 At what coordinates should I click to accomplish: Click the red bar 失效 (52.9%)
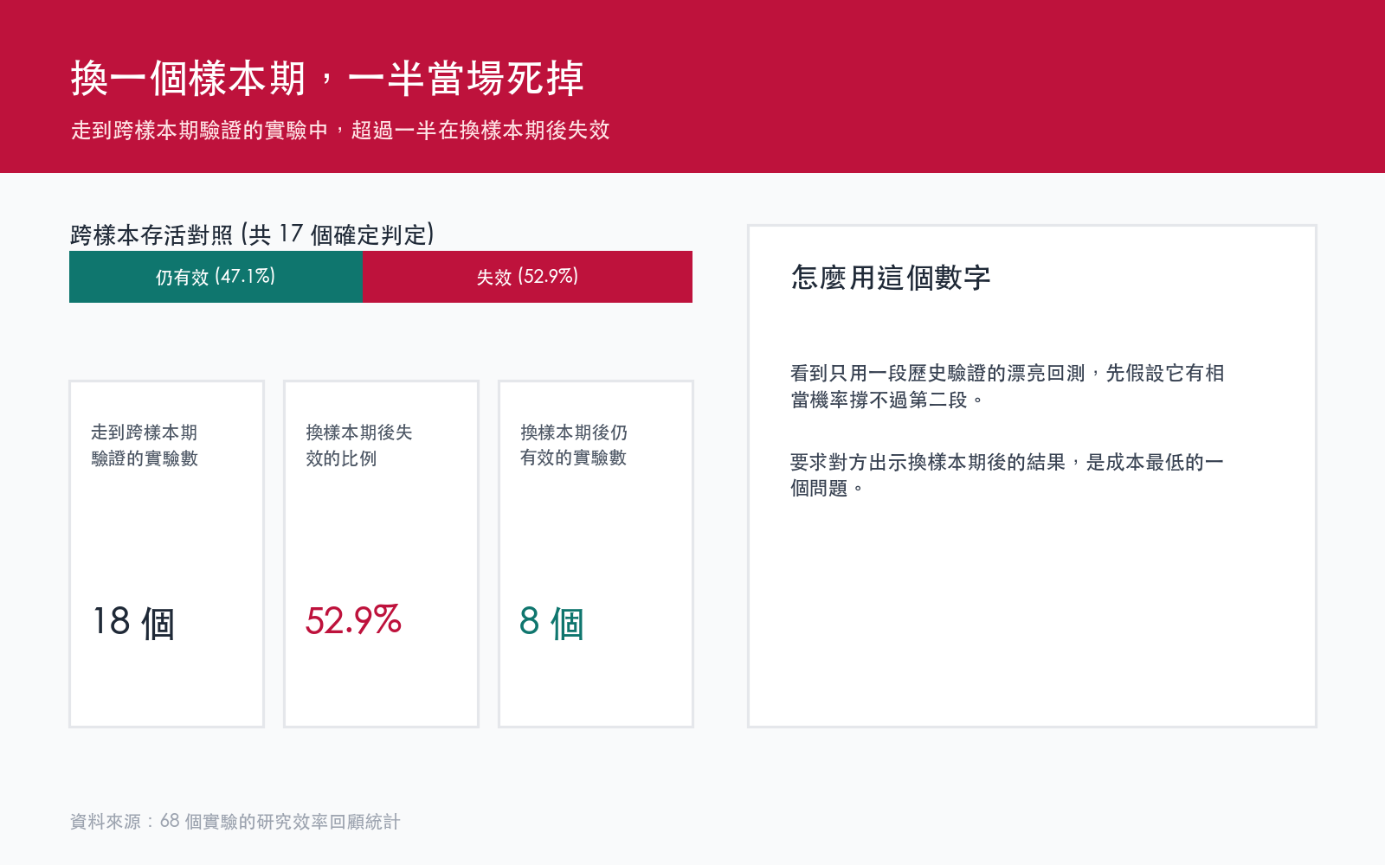point(527,277)
